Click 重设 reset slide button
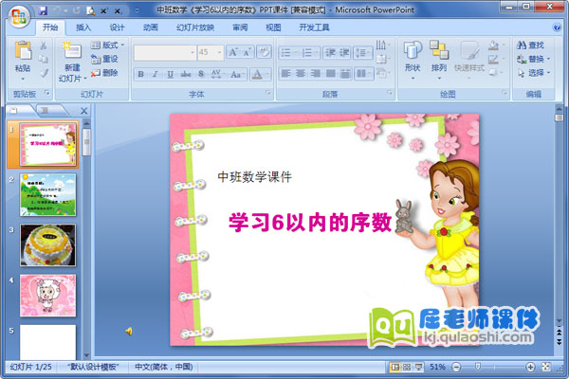 coord(104,59)
